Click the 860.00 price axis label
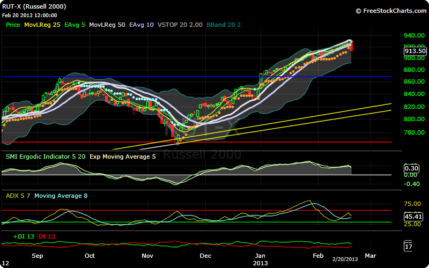The height and width of the screenshot is (268, 429). tap(414, 81)
